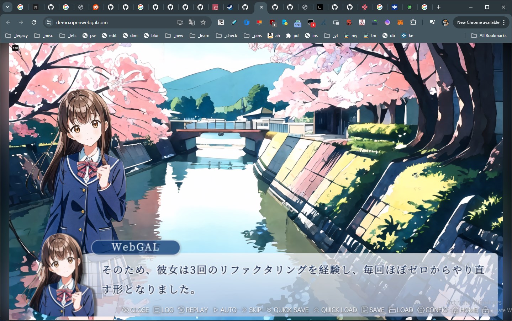The width and height of the screenshot is (512, 321).
Task: Open the _new bookmarks folder
Action: 174,36
